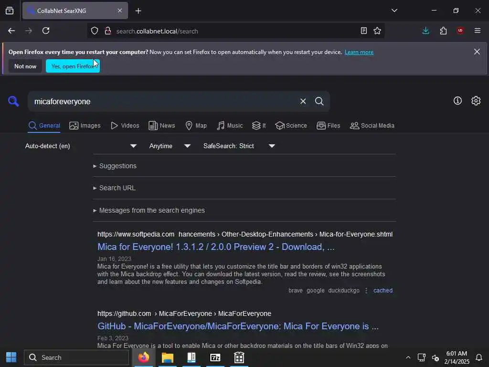Screen dimensions: 489x367
Task: View site security padlock info
Action: [x=108, y=31]
